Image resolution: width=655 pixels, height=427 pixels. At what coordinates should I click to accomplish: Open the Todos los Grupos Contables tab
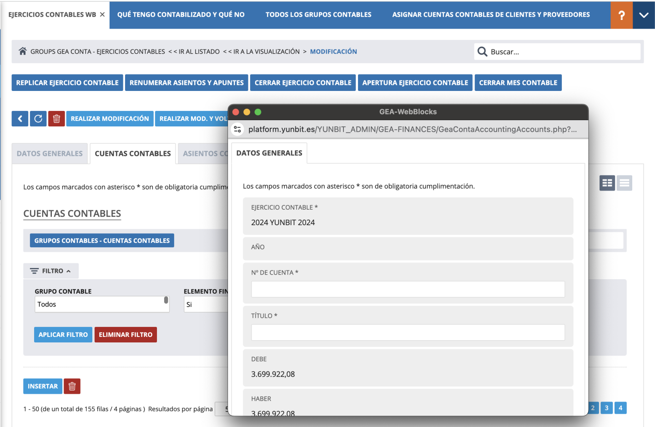coord(318,15)
